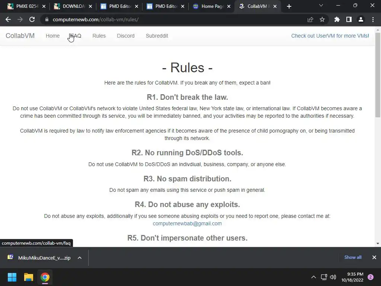Click the padlock site info icon
381x286 pixels.
click(x=47, y=19)
